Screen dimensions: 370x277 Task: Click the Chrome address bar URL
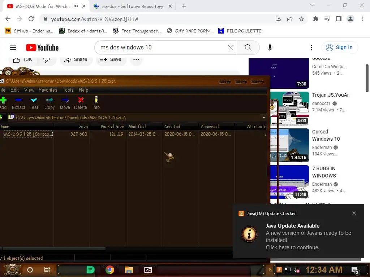[95, 19]
